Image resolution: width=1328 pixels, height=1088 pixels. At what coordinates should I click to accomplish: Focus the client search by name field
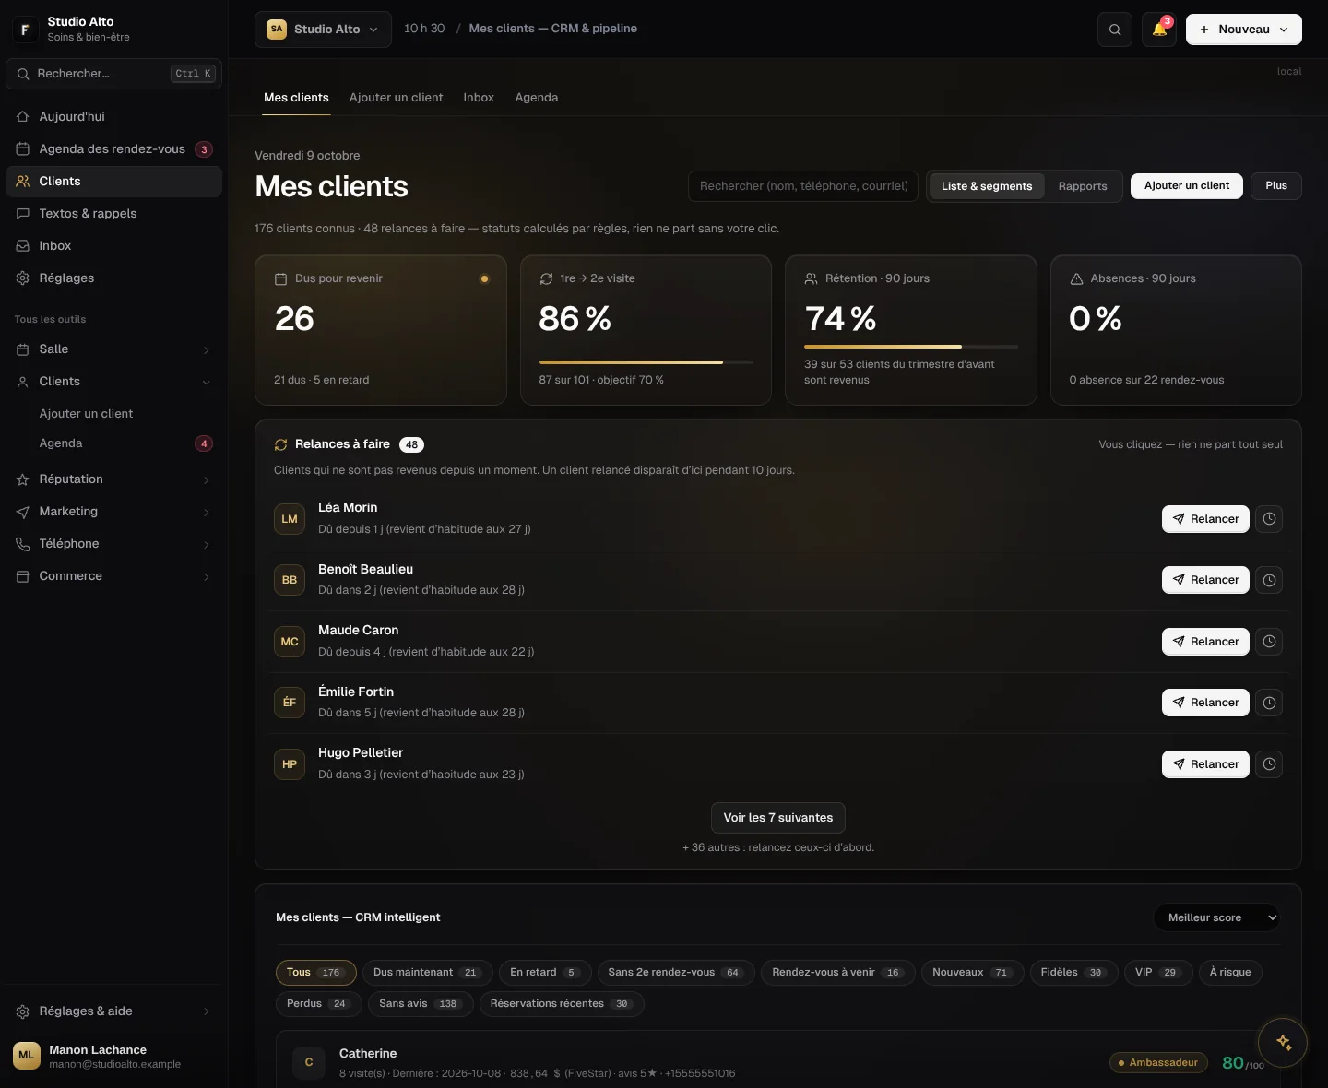(803, 186)
